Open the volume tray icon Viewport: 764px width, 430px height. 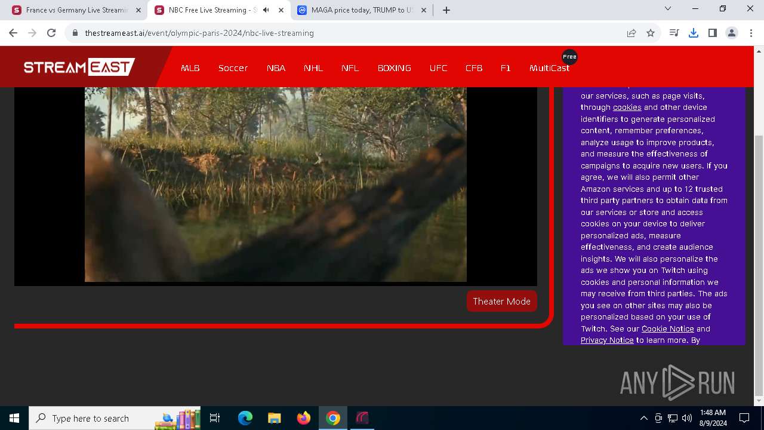pyautogui.click(x=687, y=418)
